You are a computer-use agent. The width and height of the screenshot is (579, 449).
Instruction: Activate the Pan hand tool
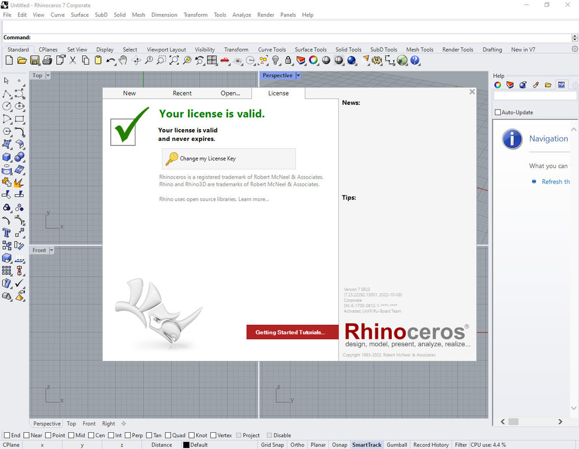123,60
